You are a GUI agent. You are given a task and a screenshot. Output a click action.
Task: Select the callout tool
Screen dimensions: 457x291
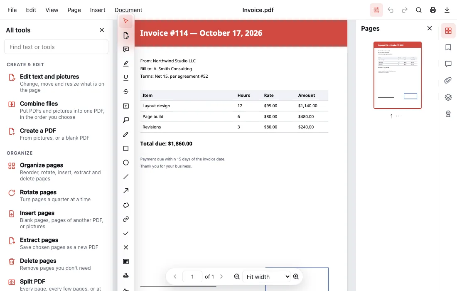tap(125, 120)
